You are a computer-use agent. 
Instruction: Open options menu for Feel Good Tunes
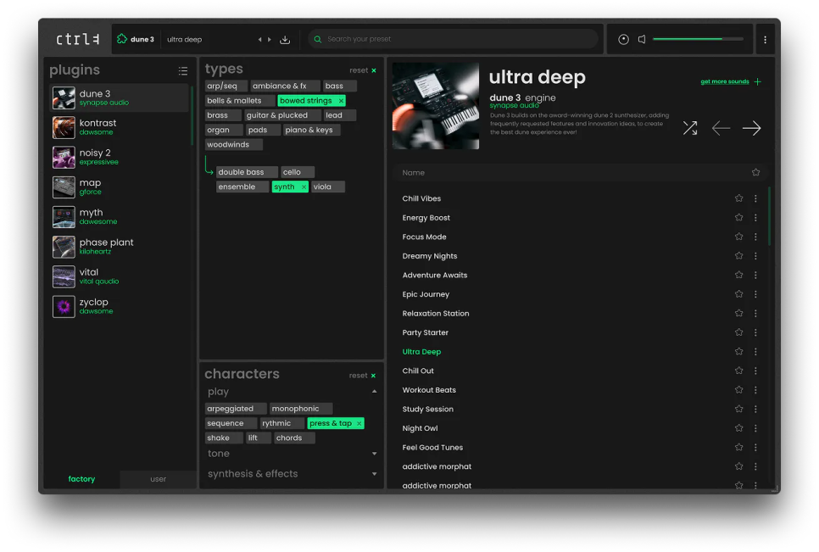pos(755,448)
